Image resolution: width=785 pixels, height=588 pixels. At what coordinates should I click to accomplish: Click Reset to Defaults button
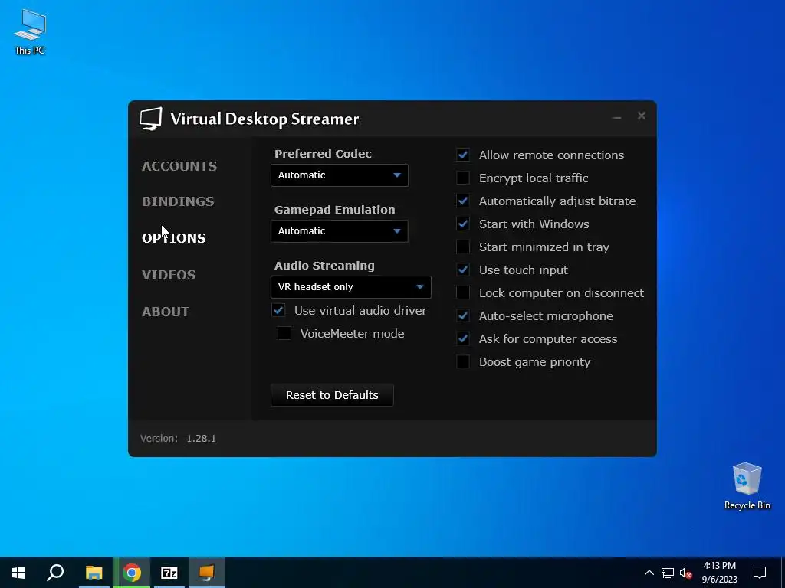332,395
